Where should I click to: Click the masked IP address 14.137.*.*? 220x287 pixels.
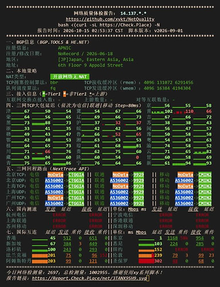tap(133, 13)
